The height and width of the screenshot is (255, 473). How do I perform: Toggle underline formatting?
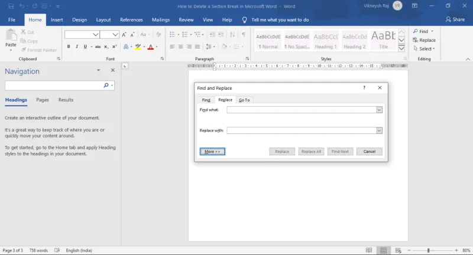tap(85, 47)
